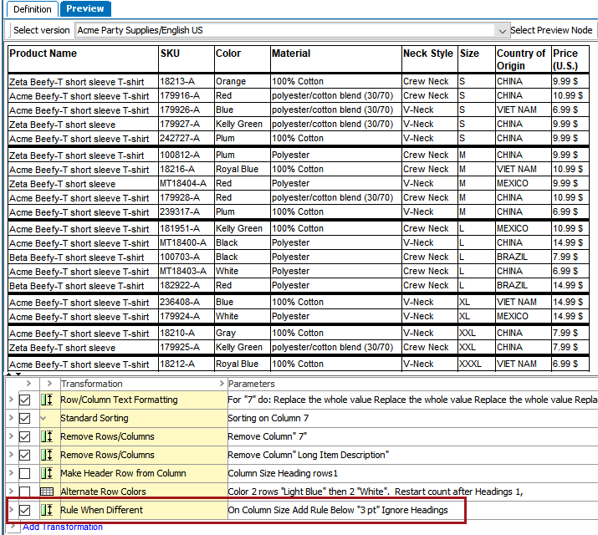598x535 pixels.
Task: Open the Select version dropdown
Action: [502, 30]
